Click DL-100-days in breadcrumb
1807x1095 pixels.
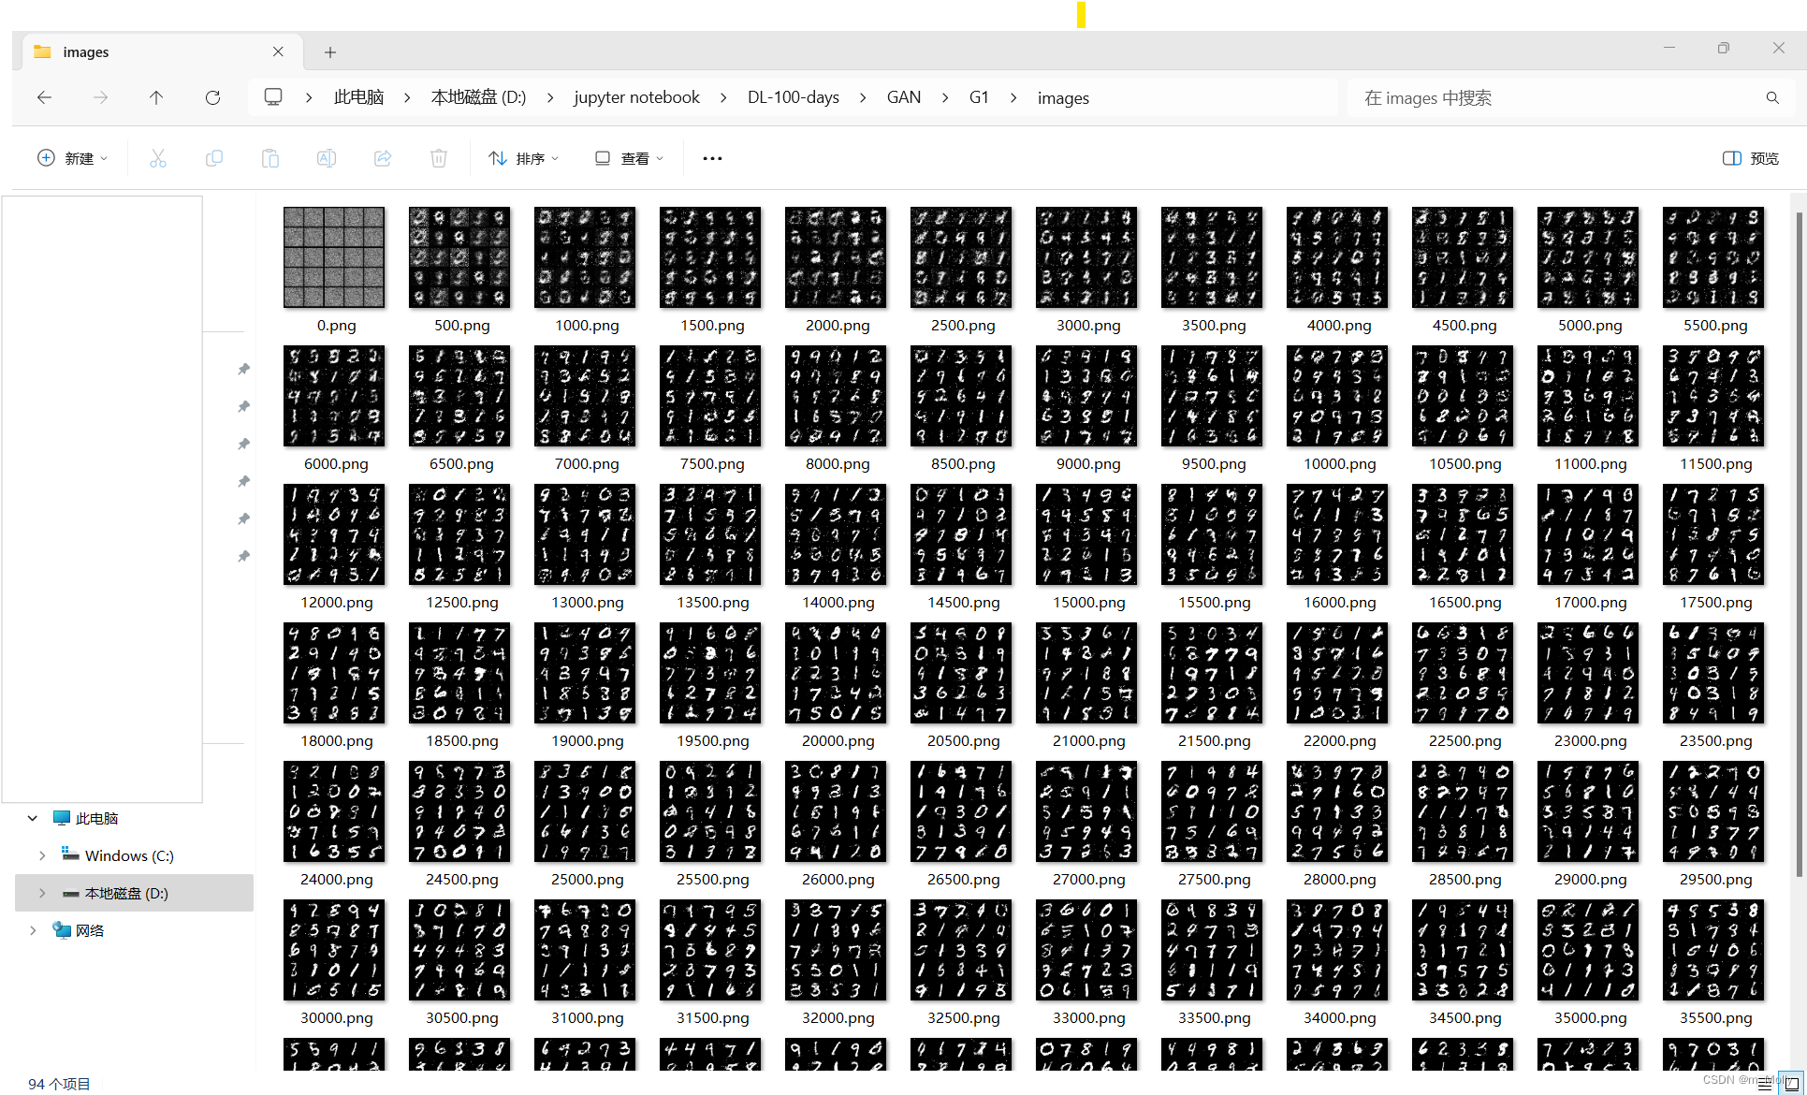click(794, 97)
